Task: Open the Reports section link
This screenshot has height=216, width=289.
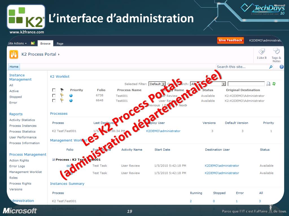Action: point(16,114)
